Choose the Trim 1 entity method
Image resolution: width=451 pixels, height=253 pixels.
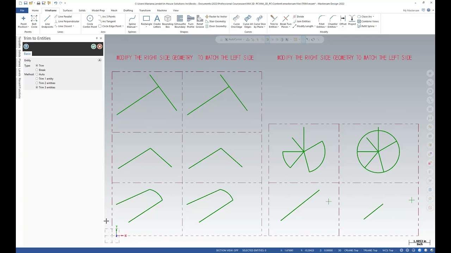coord(37,79)
